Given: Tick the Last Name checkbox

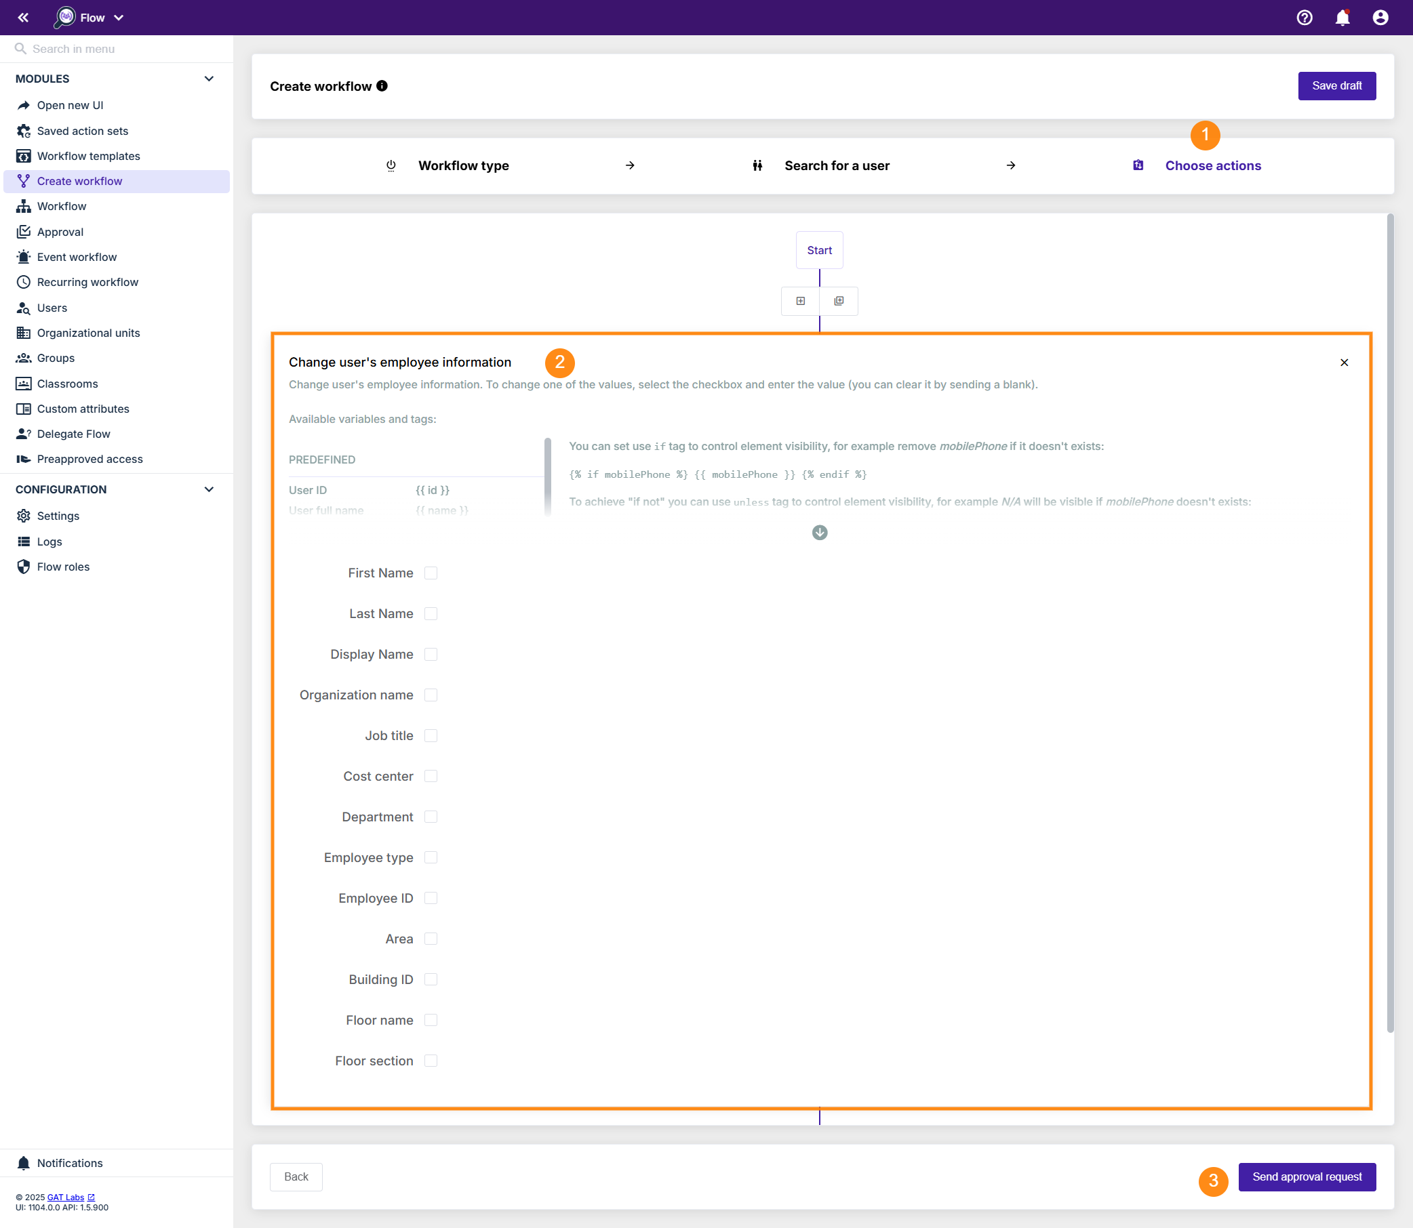Looking at the screenshot, I should (x=431, y=613).
